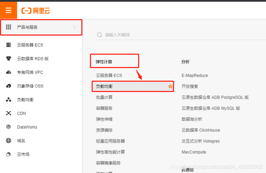Open E-MapReduce product link
The image size is (266, 173).
click(x=195, y=75)
